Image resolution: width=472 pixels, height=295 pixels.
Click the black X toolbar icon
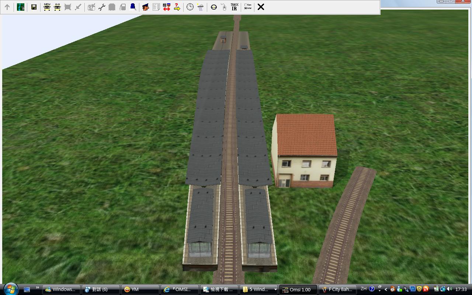[261, 7]
